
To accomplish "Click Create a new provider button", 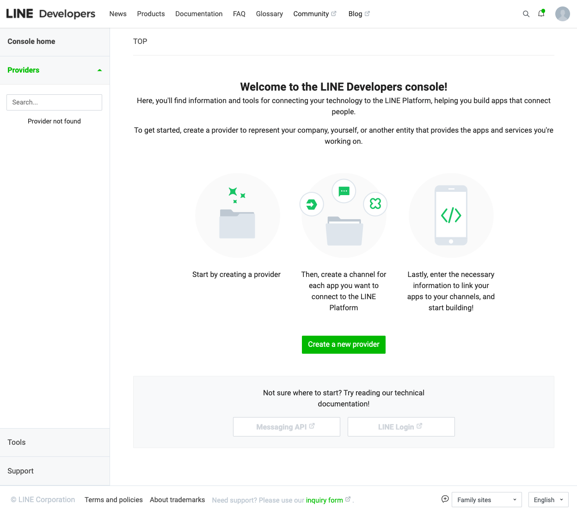I will pyautogui.click(x=344, y=344).
